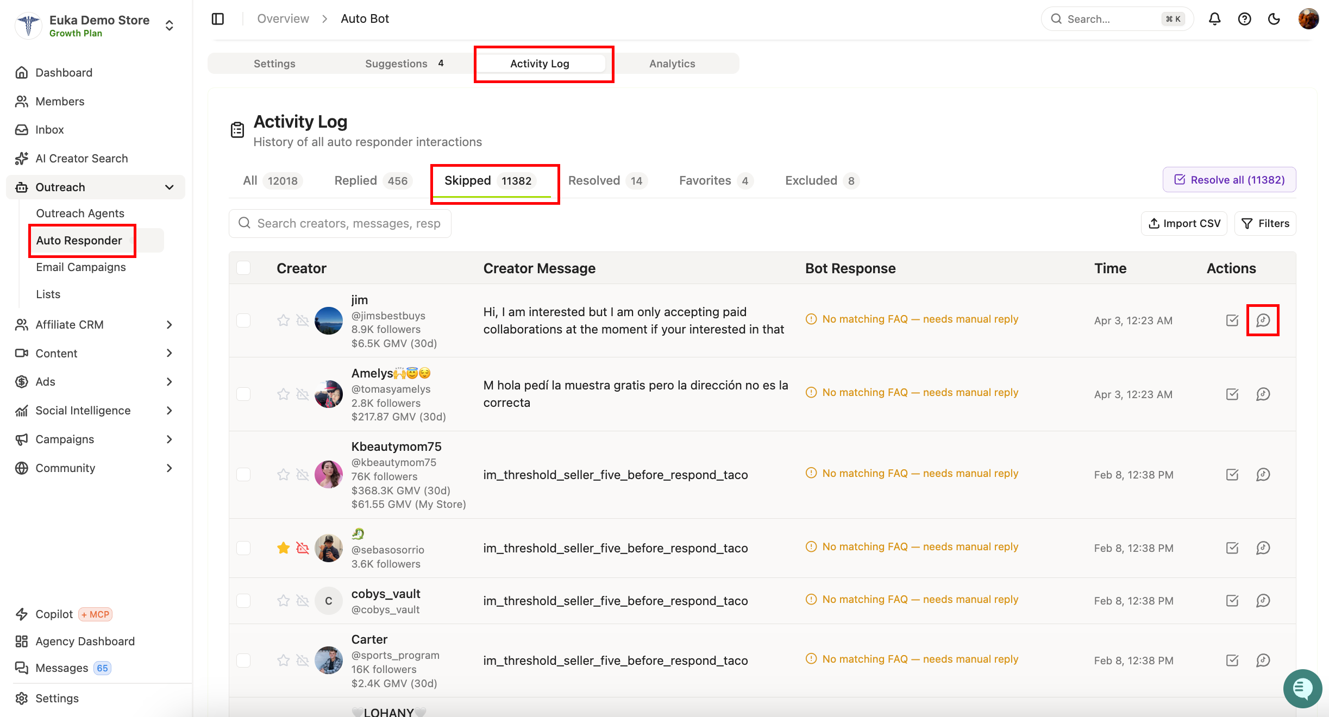Open the user profile avatar
This screenshot has height=717, width=1329.
1308,19
